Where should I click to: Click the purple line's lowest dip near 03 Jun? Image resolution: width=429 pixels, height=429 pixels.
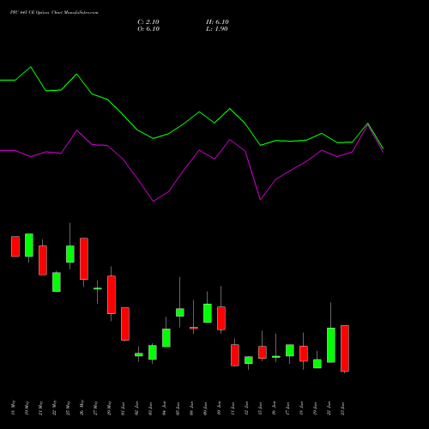click(x=154, y=201)
